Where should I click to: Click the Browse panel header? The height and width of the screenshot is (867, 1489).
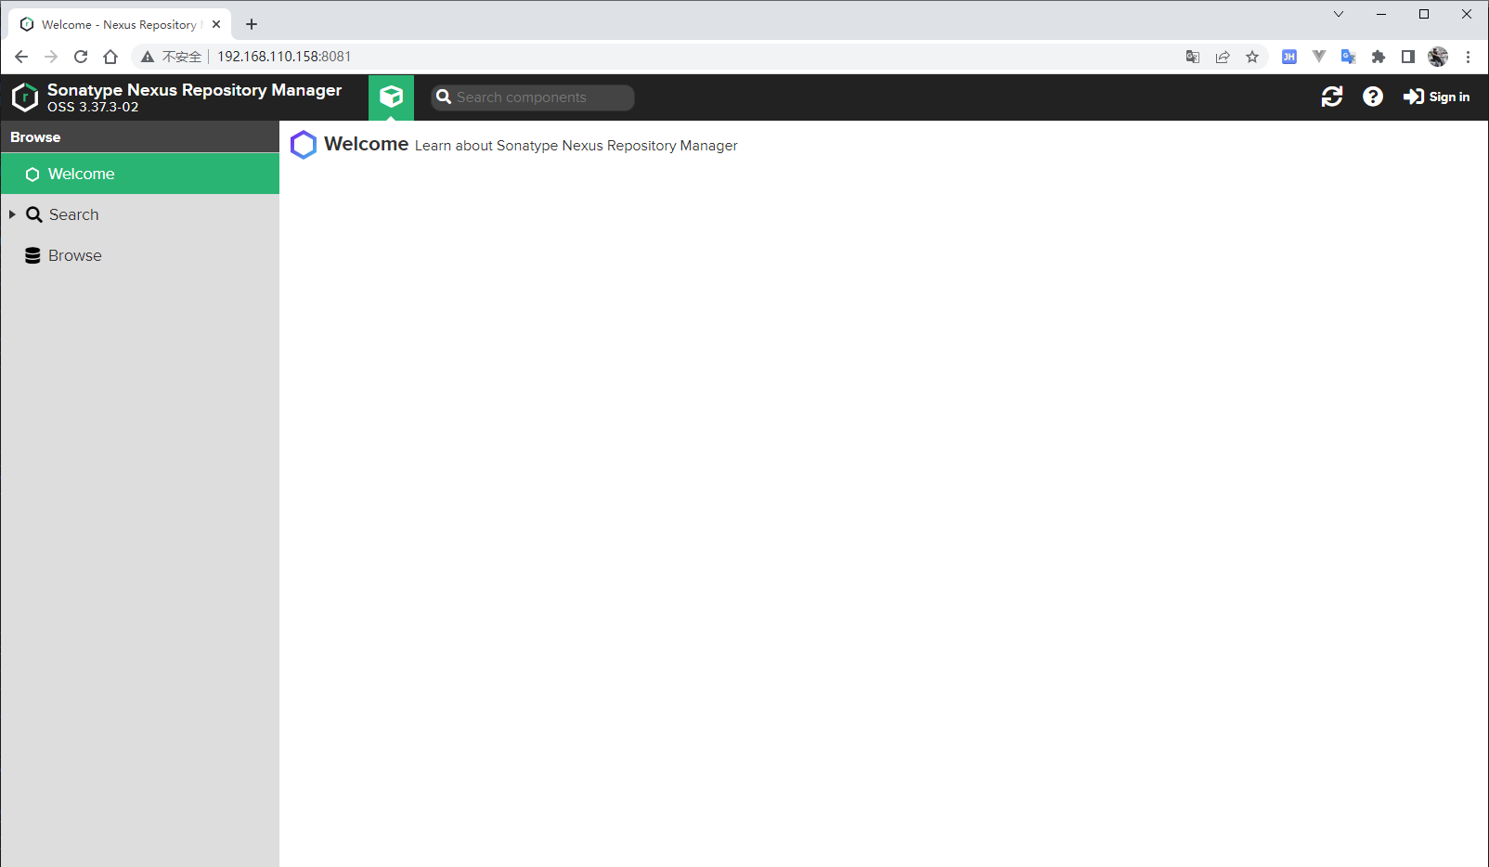pyautogui.click(x=140, y=136)
